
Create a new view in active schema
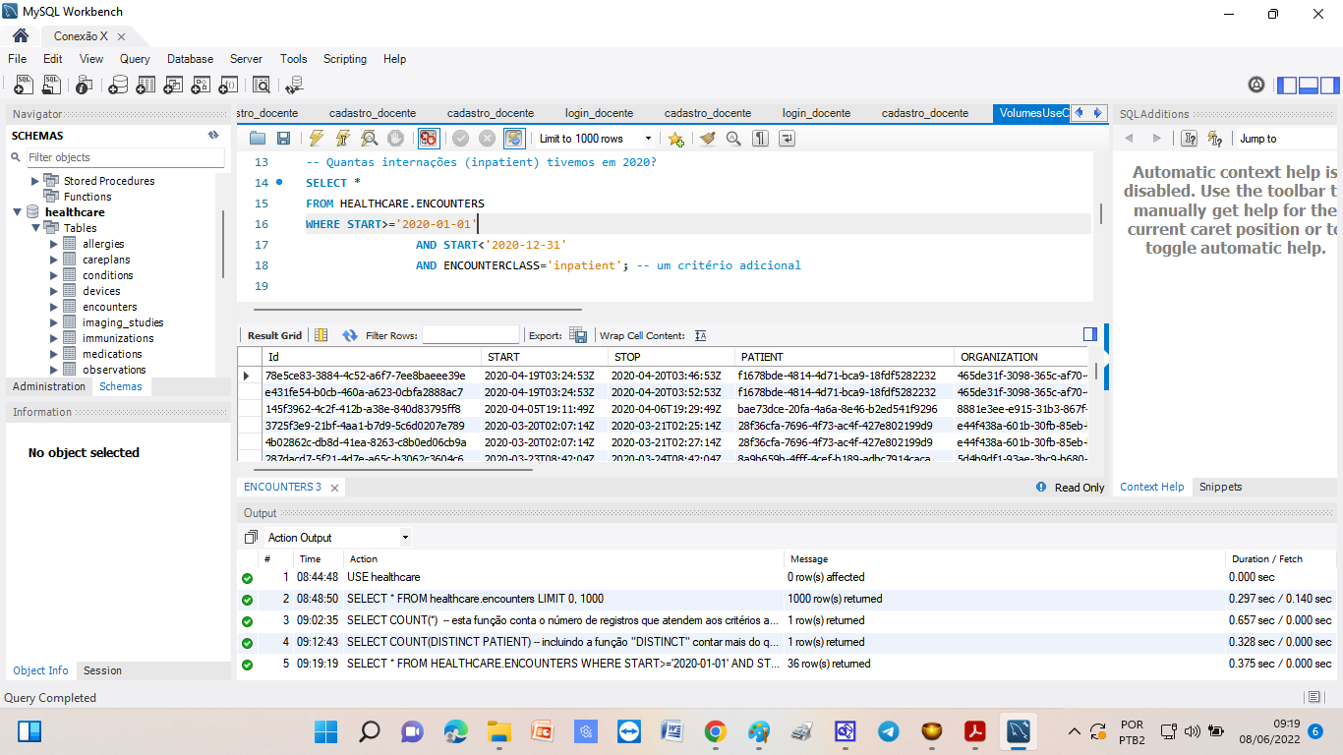(174, 86)
